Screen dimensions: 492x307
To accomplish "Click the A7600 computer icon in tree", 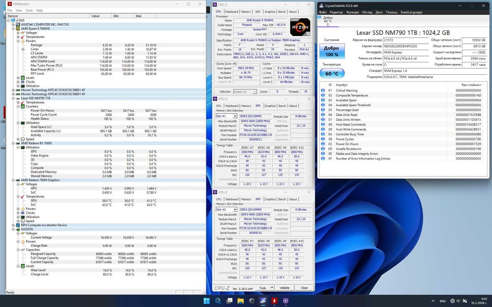I will [13, 20].
